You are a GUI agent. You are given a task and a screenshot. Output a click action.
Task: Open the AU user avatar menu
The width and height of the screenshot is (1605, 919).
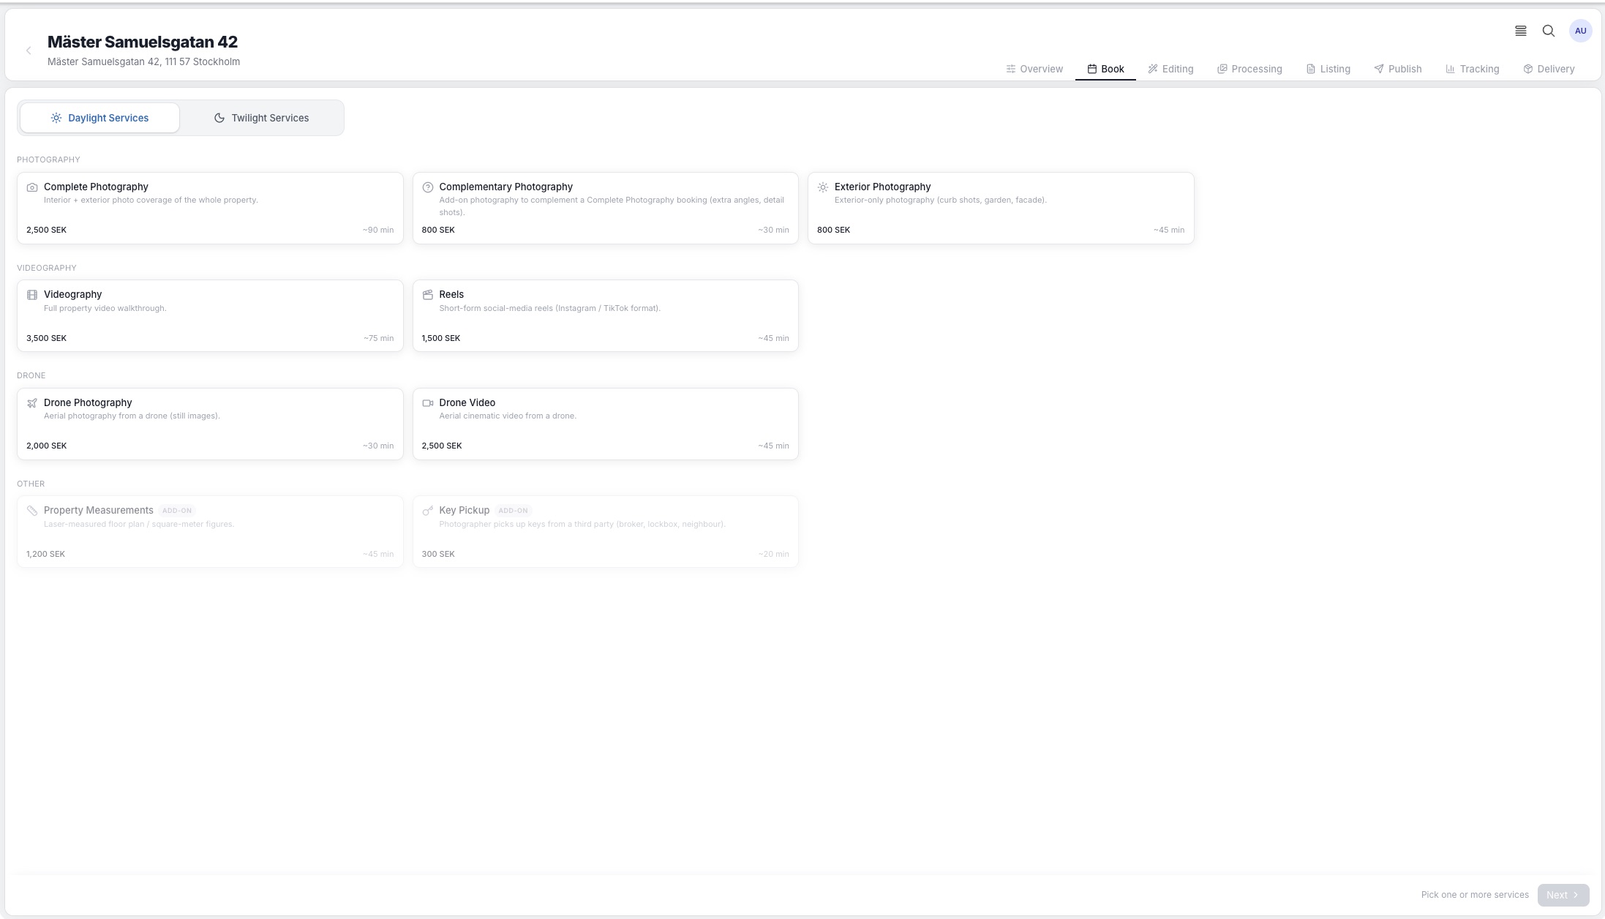[x=1580, y=31]
